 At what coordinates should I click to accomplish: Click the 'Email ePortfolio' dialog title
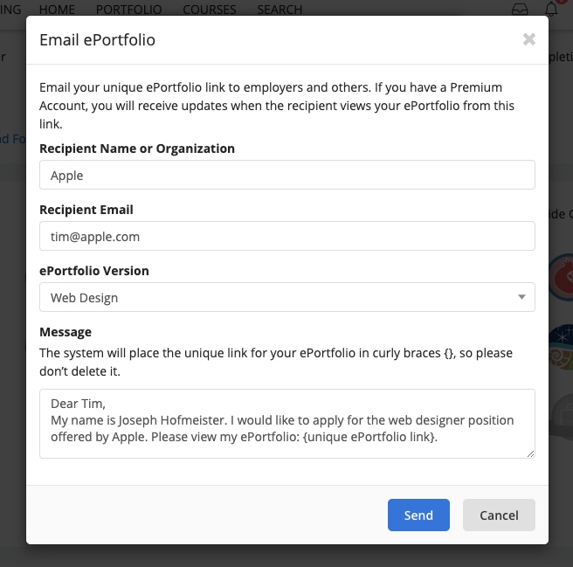coord(97,40)
